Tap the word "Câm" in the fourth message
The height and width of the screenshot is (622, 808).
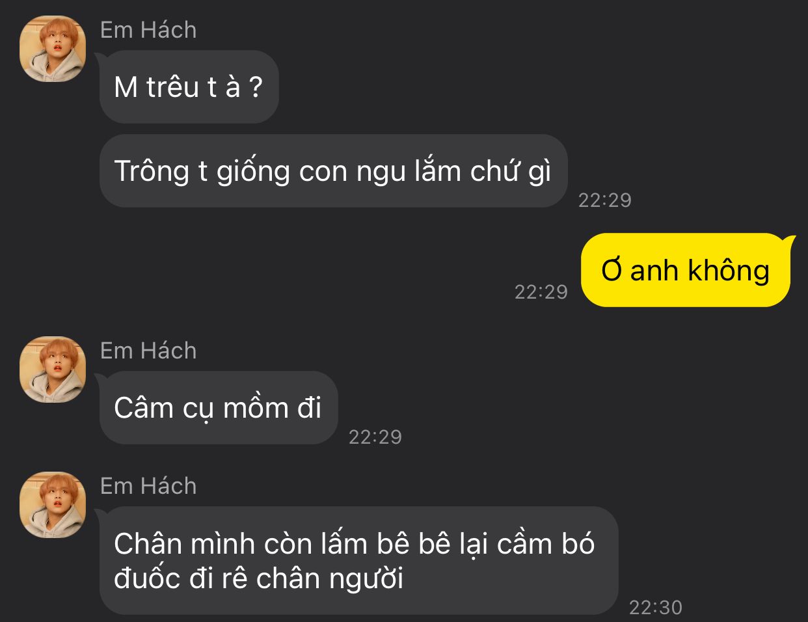click(138, 408)
